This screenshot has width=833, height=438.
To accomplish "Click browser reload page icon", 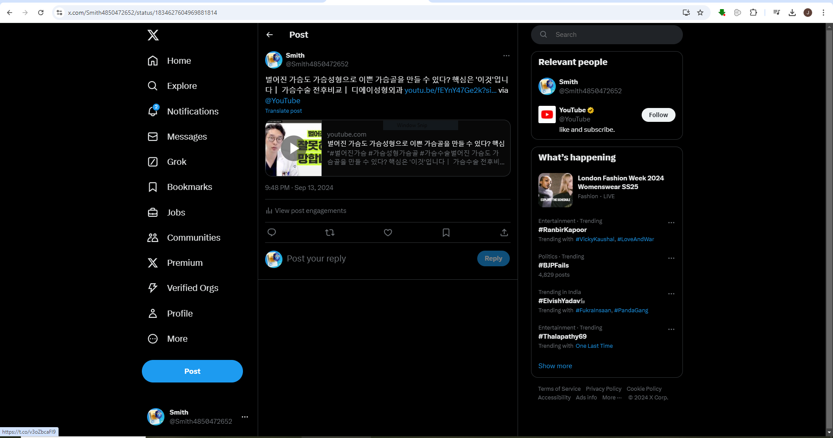I will coord(41,13).
